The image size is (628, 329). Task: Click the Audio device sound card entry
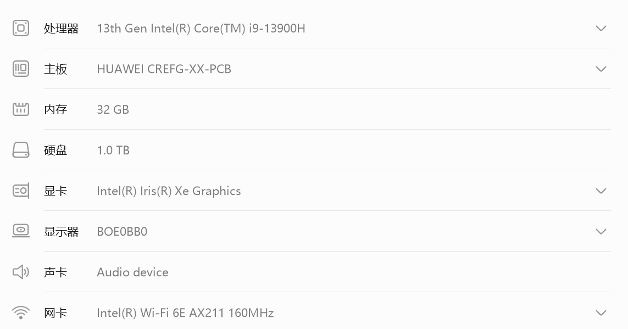point(132,272)
